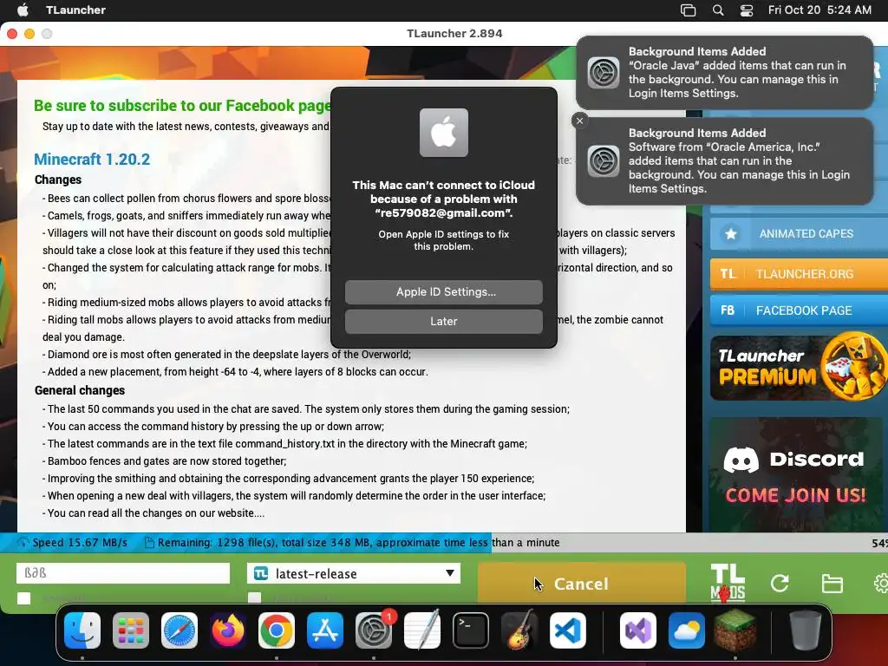Open Terminal from the Dock
Image resolution: width=888 pixels, height=666 pixels.
click(471, 630)
